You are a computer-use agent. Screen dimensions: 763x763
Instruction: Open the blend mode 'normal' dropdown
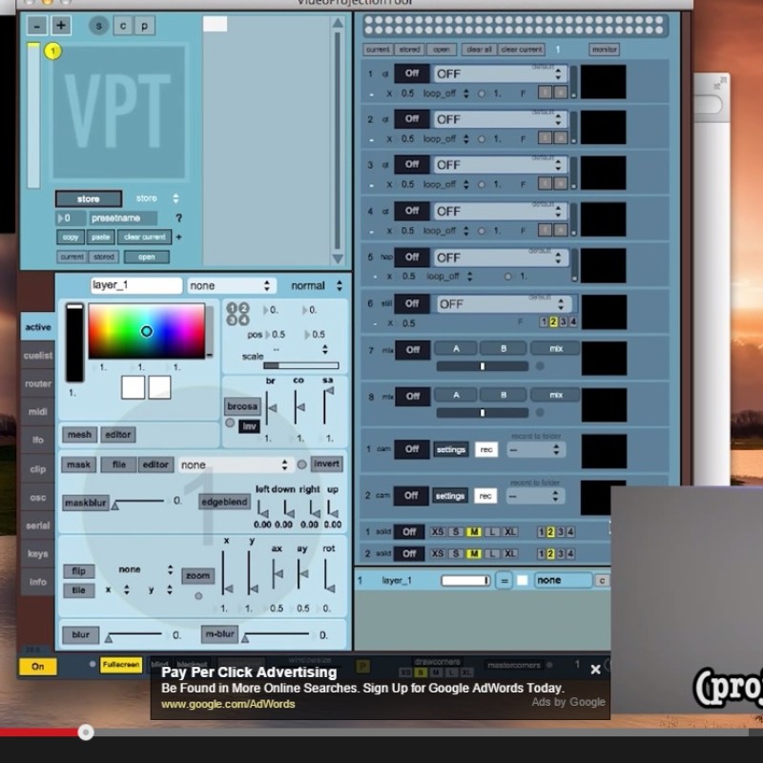tap(316, 285)
